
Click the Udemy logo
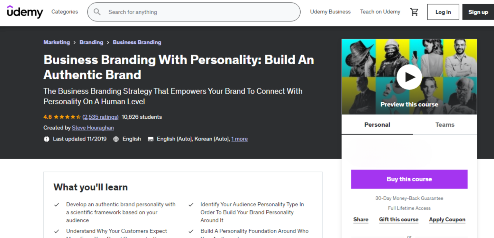click(x=25, y=12)
